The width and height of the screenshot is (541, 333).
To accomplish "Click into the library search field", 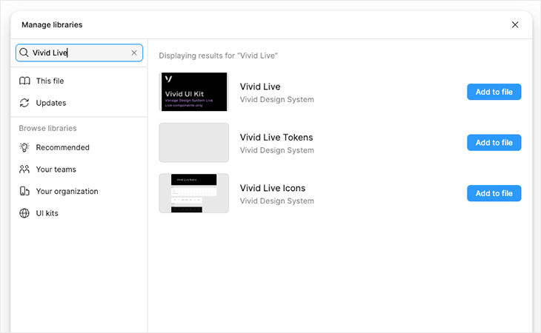I will [x=79, y=53].
